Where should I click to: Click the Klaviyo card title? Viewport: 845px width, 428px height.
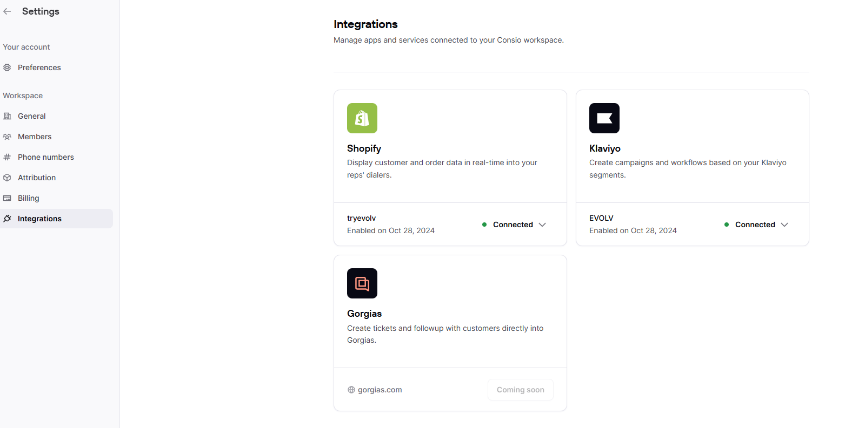click(x=605, y=148)
